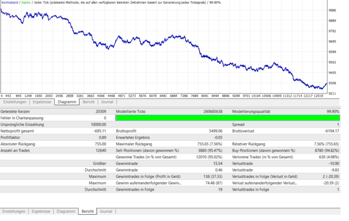Click the Modellierungsqualität value 99.90%
The image size is (349, 221).
coord(333,112)
